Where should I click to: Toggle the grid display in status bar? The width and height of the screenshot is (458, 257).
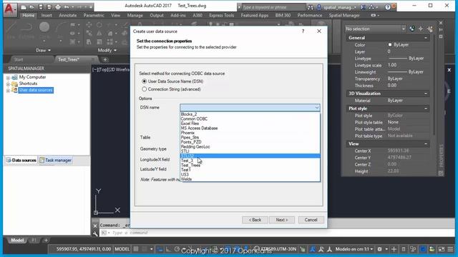(x=136, y=249)
